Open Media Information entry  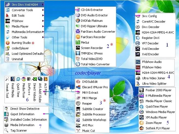coord(26,125)
